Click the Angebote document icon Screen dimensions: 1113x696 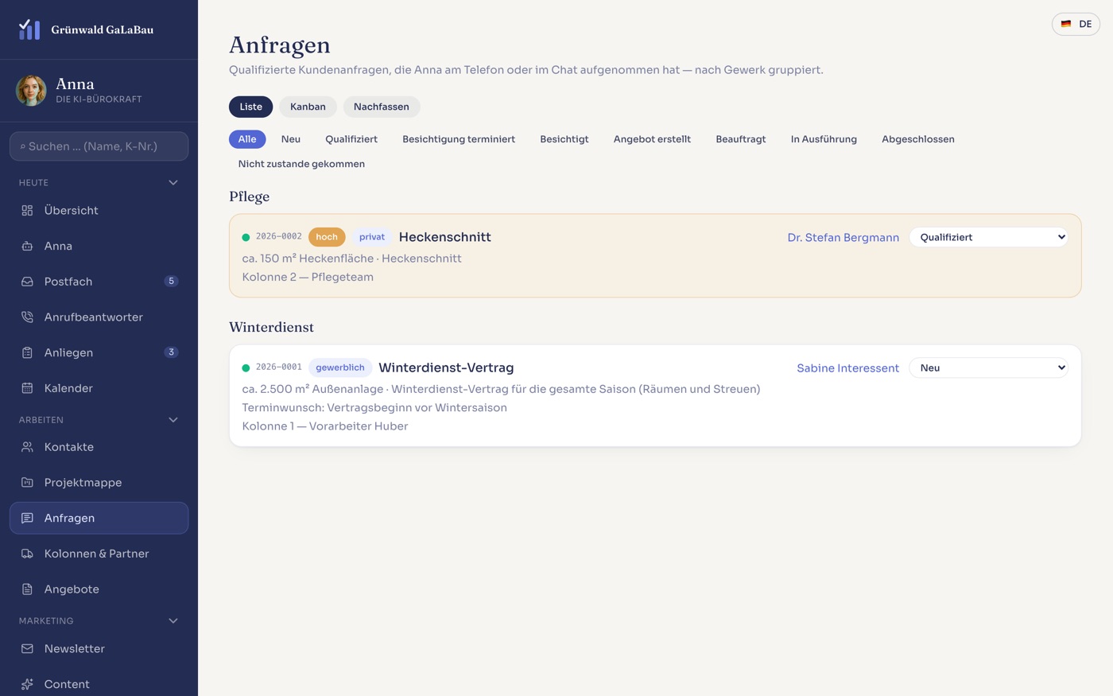pos(27,589)
